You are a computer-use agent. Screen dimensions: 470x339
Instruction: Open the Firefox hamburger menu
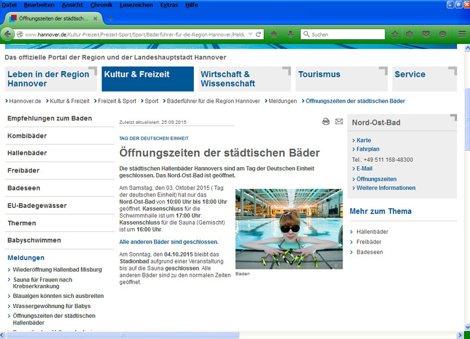[462, 35]
